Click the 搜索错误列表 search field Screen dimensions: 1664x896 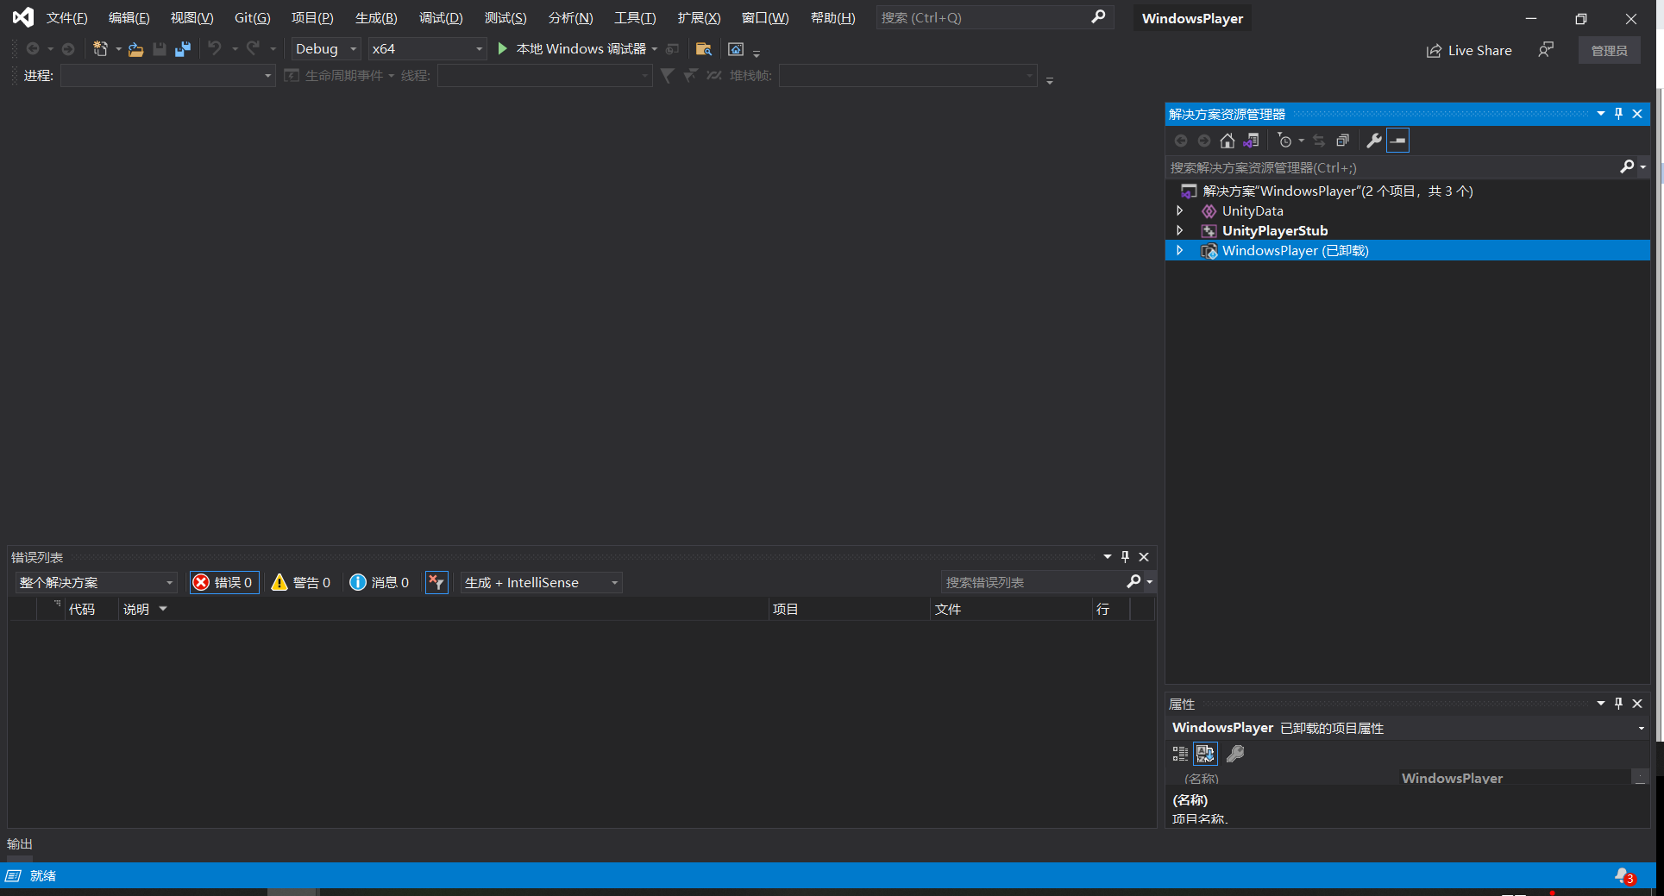pyautogui.click(x=1033, y=583)
